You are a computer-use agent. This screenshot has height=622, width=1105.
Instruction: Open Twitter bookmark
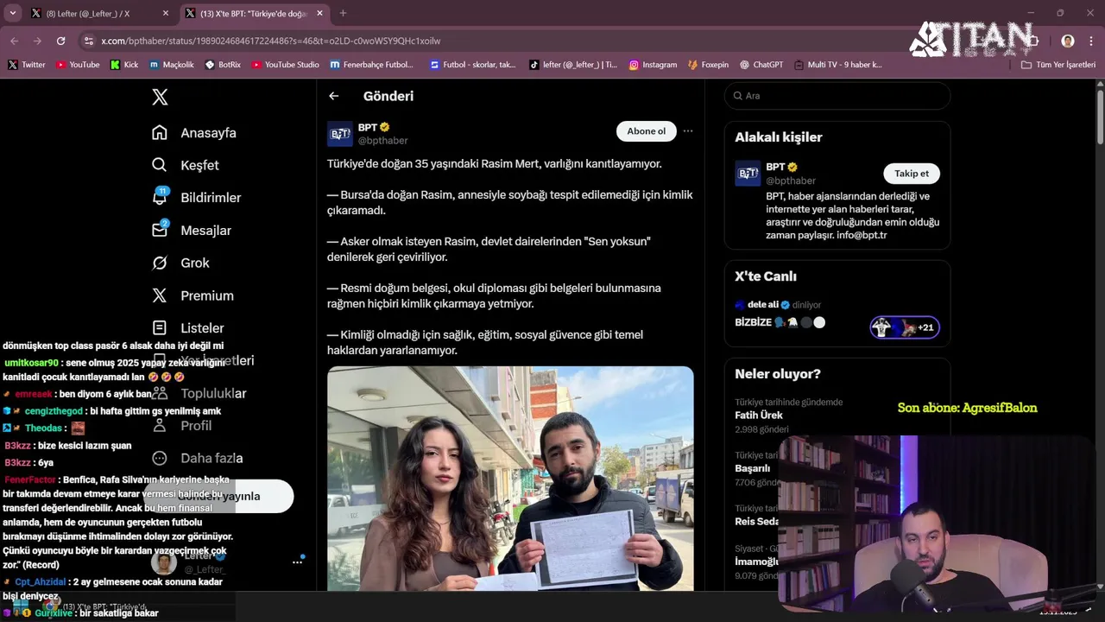(27, 65)
